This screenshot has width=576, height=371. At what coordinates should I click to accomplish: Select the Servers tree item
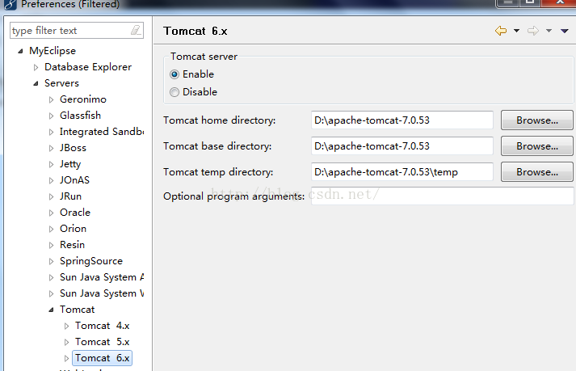(61, 83)
